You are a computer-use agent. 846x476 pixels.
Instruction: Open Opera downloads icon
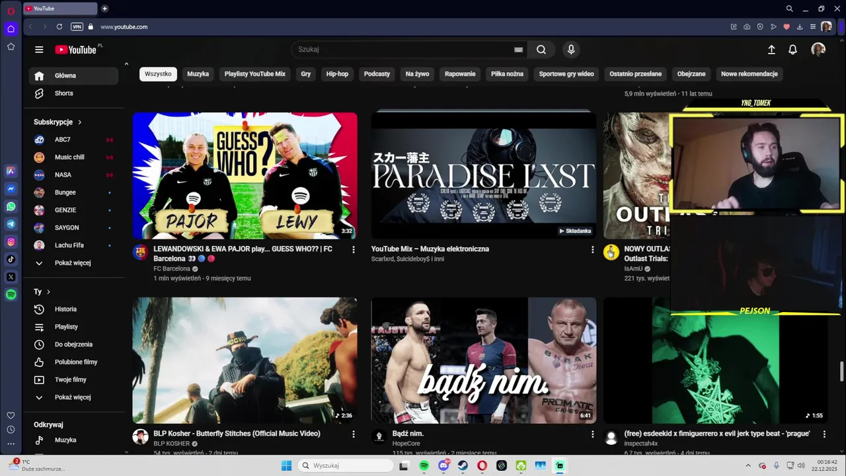coord(800,26)
